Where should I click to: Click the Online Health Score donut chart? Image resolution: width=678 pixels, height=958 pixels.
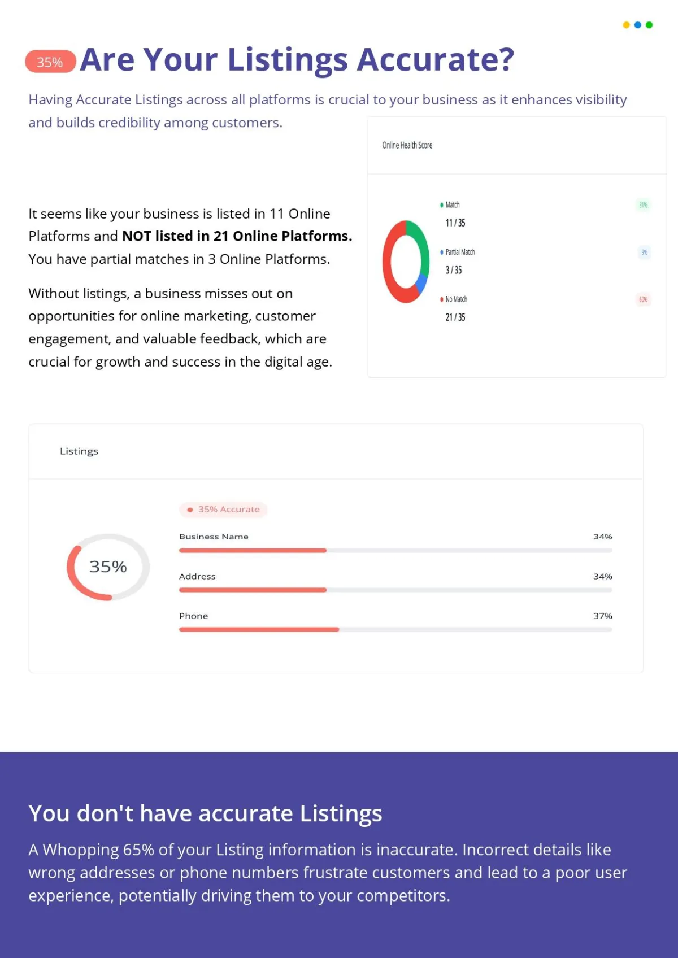(406, 262)
